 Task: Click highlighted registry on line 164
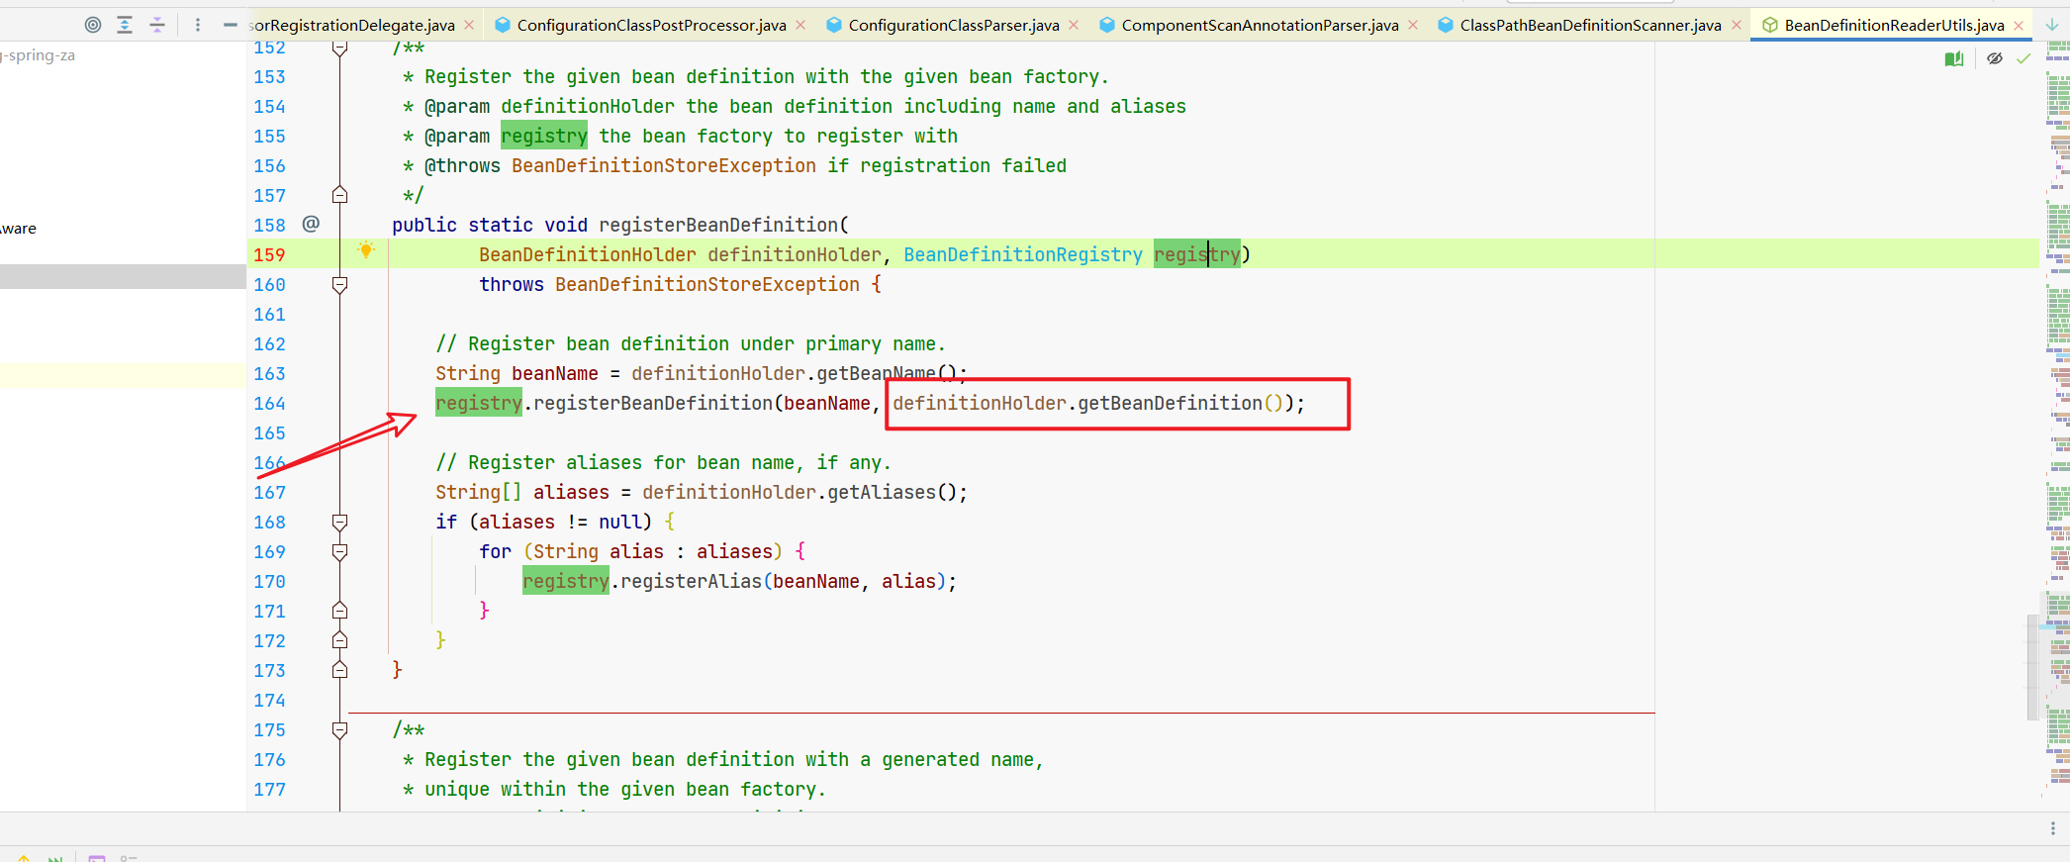click(x=479, y=403)
